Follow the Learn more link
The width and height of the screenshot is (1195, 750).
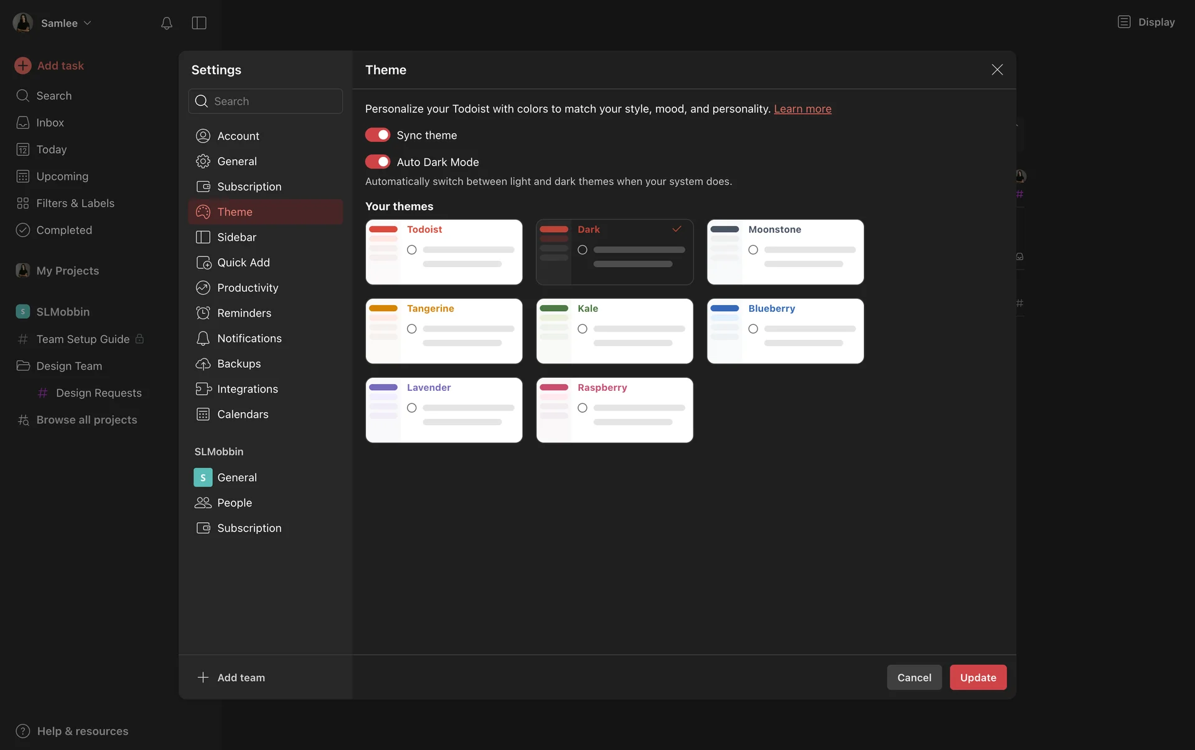(802, 109)
